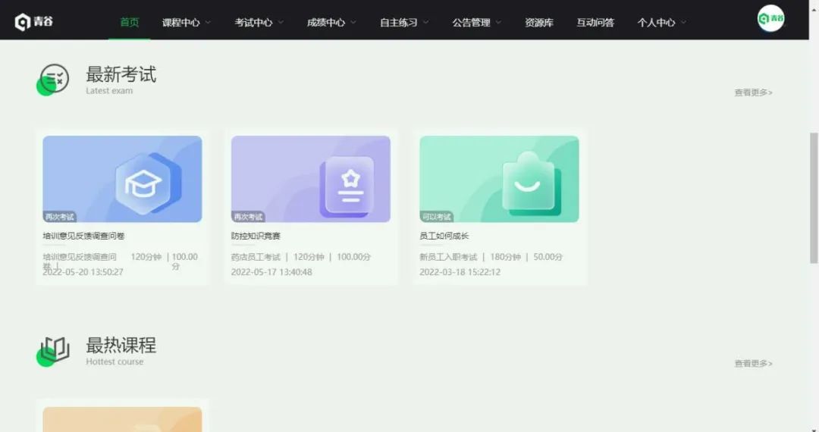Click the Latest exam checklist icon
Viewport: 819px width, 432px height.
pos(54,79)
